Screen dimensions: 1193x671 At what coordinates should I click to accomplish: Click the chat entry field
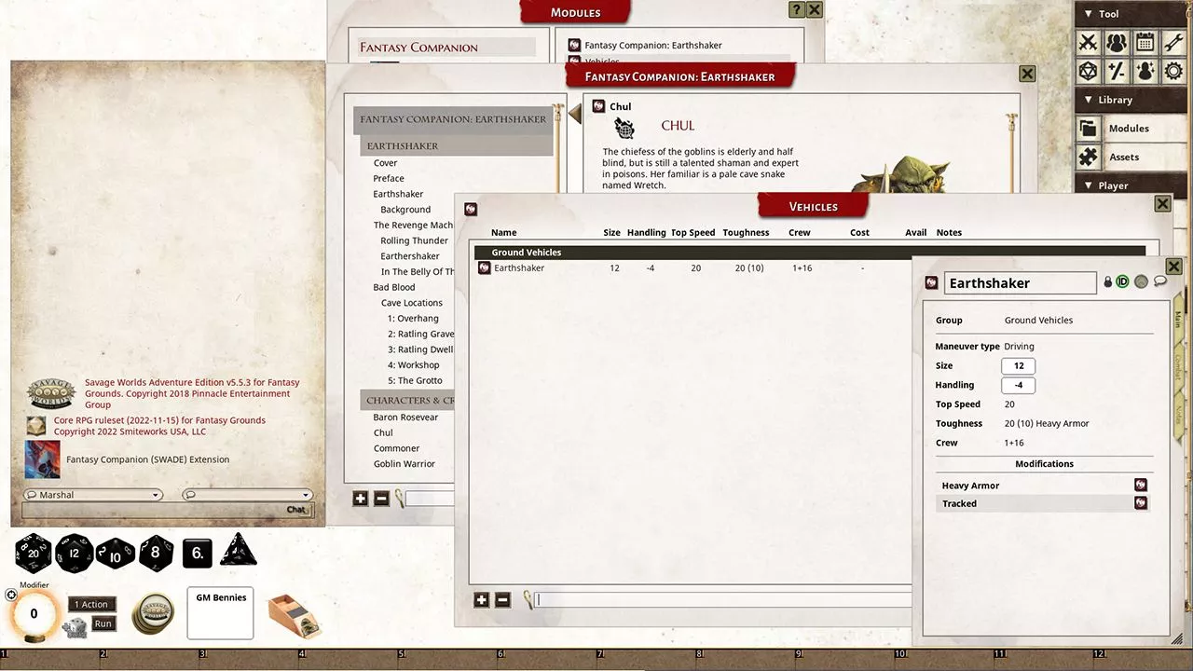pyautogui.click(x=152, y=510)
